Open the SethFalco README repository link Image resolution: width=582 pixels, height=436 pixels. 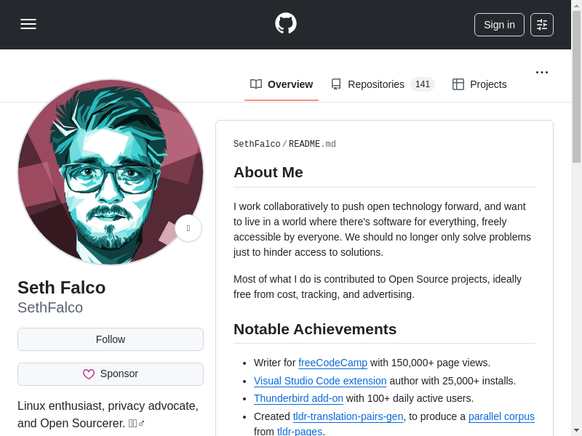[x=256, y=144]
